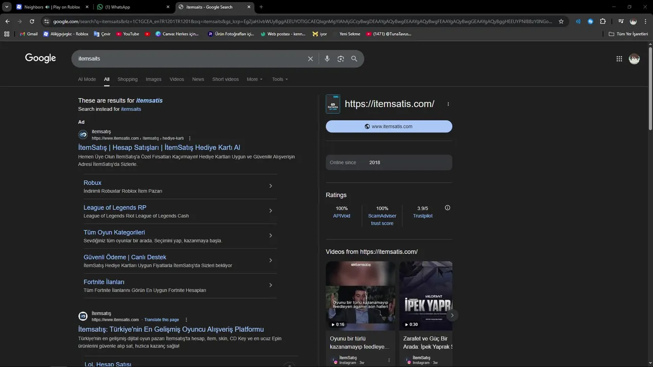Click the page vertical scrollbar
Screen dimensions: 653x367
(650, 89)
